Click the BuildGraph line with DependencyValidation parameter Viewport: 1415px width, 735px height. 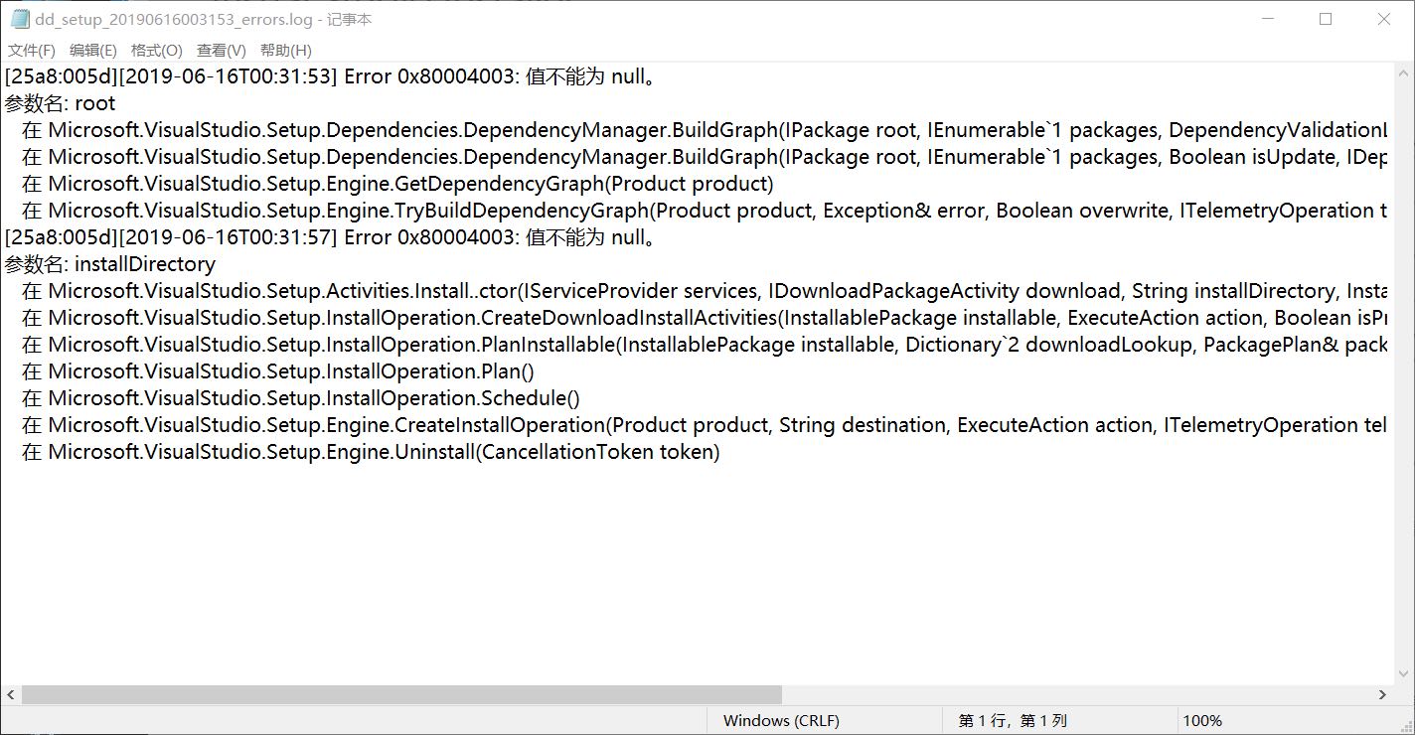[705, 130]
